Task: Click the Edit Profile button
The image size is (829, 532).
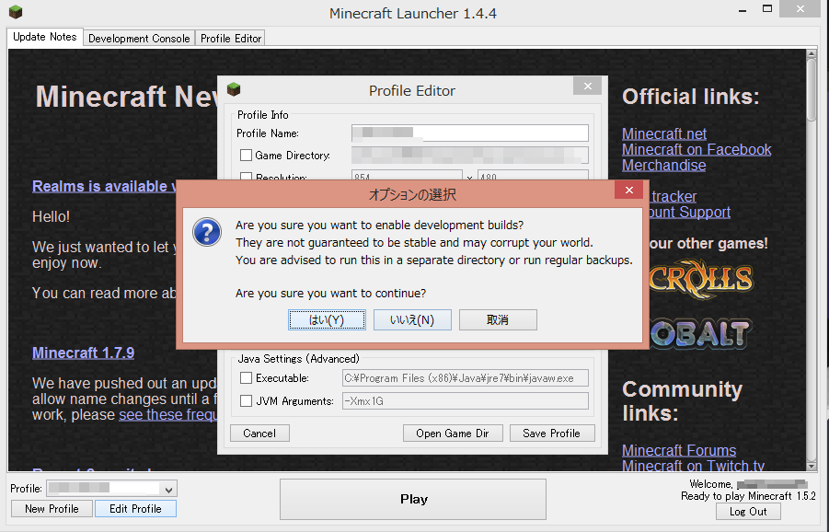Action: pos(135,509)
